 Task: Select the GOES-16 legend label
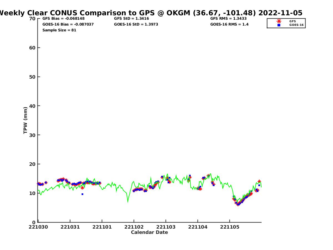coord(296,25)
